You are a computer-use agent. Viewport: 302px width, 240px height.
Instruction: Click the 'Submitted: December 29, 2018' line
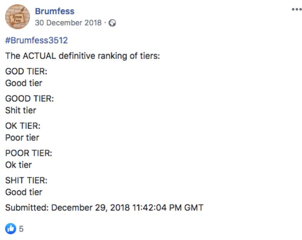pyautogui.click(x=104, y=208)
